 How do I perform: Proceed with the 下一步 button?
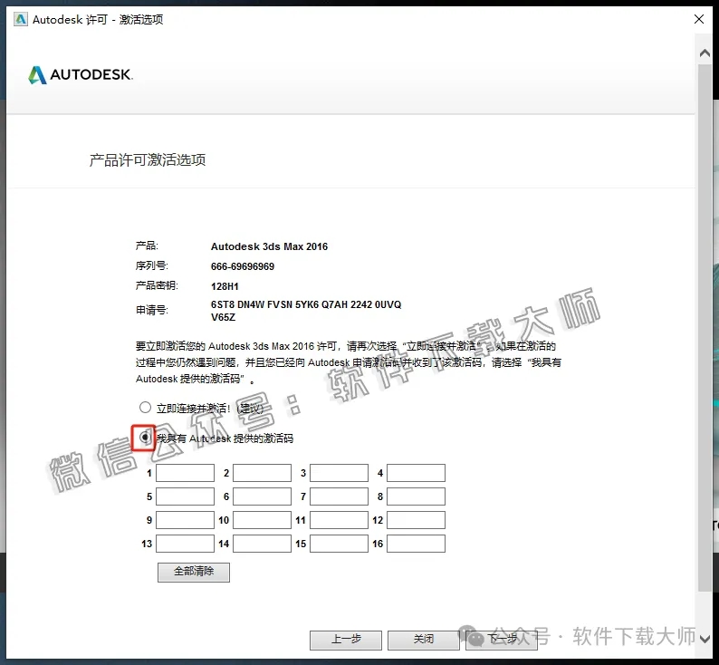coord(502,641)
